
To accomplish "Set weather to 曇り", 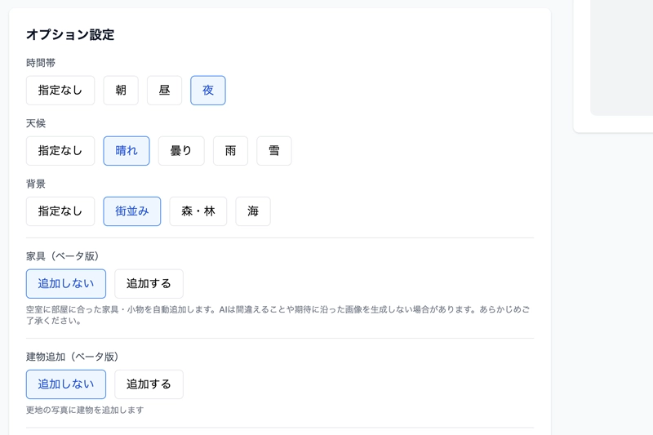I will pyautogui.click(x=181, y=151).
